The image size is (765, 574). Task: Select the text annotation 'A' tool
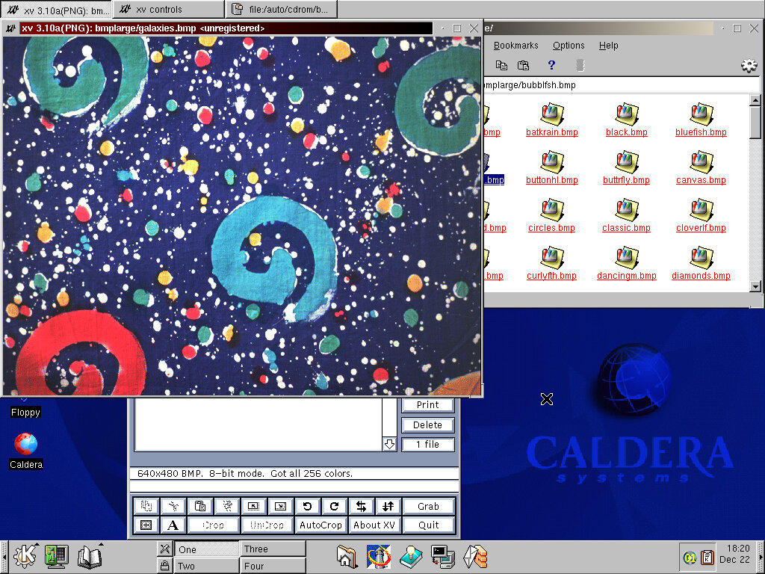tap(173, 525)
